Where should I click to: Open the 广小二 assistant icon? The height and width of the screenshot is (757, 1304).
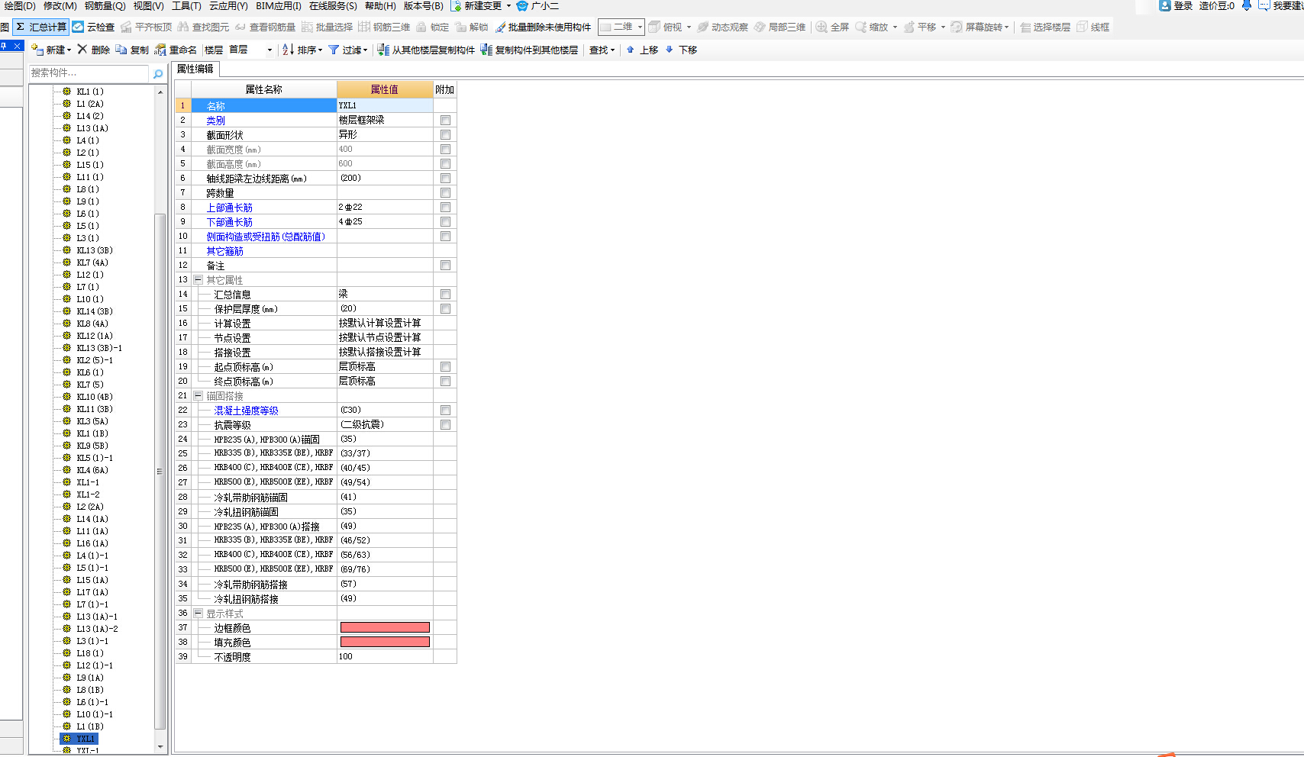point(522,5)
